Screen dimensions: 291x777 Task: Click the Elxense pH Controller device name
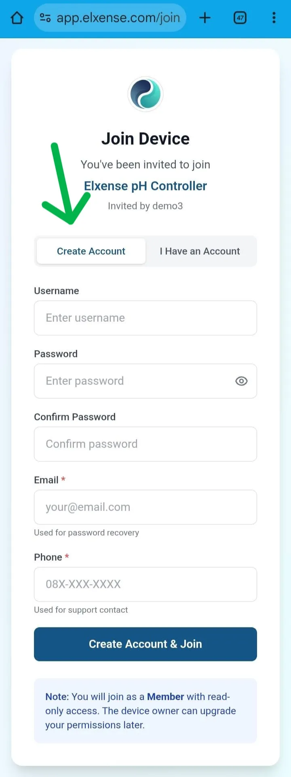point(145,186)
